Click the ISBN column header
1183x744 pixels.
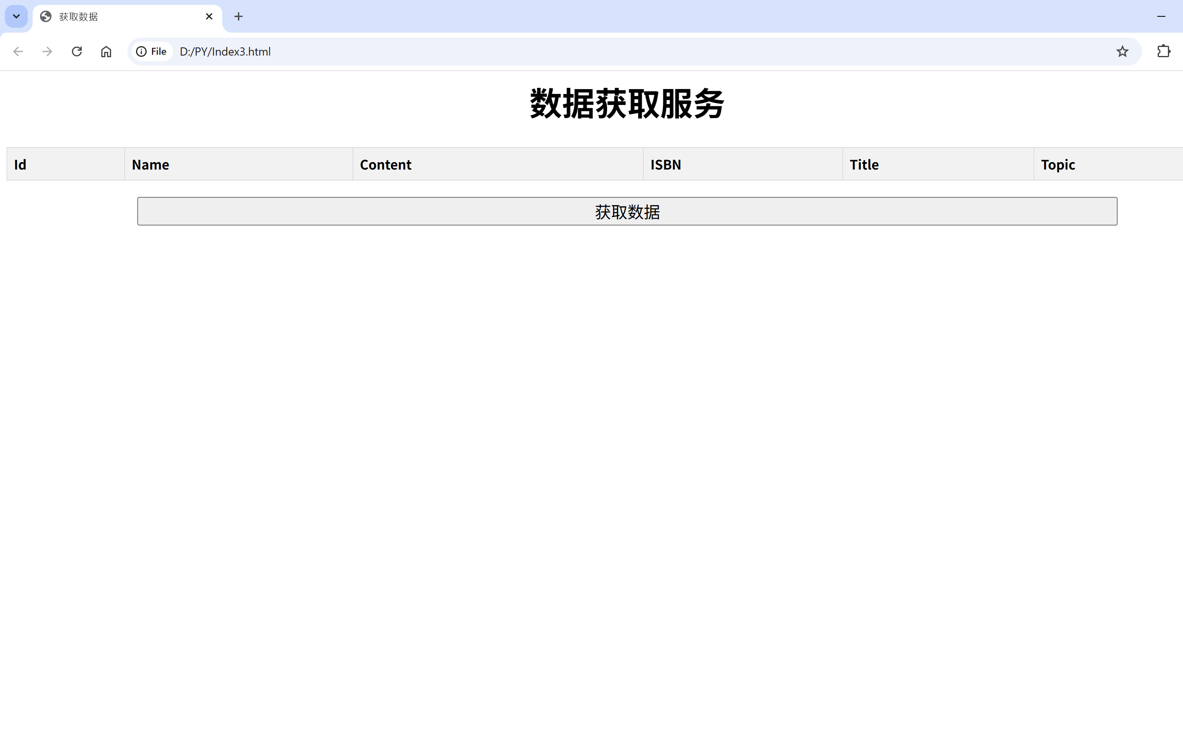[666, 165]
